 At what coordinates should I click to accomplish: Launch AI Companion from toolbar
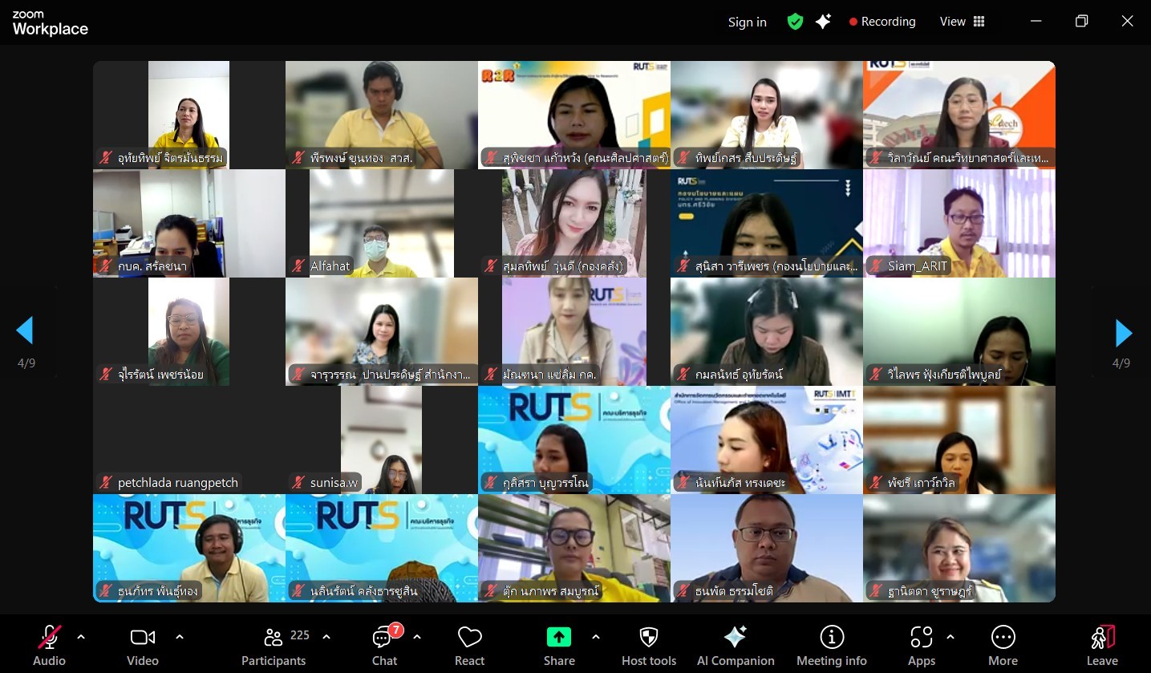point(736,646)
